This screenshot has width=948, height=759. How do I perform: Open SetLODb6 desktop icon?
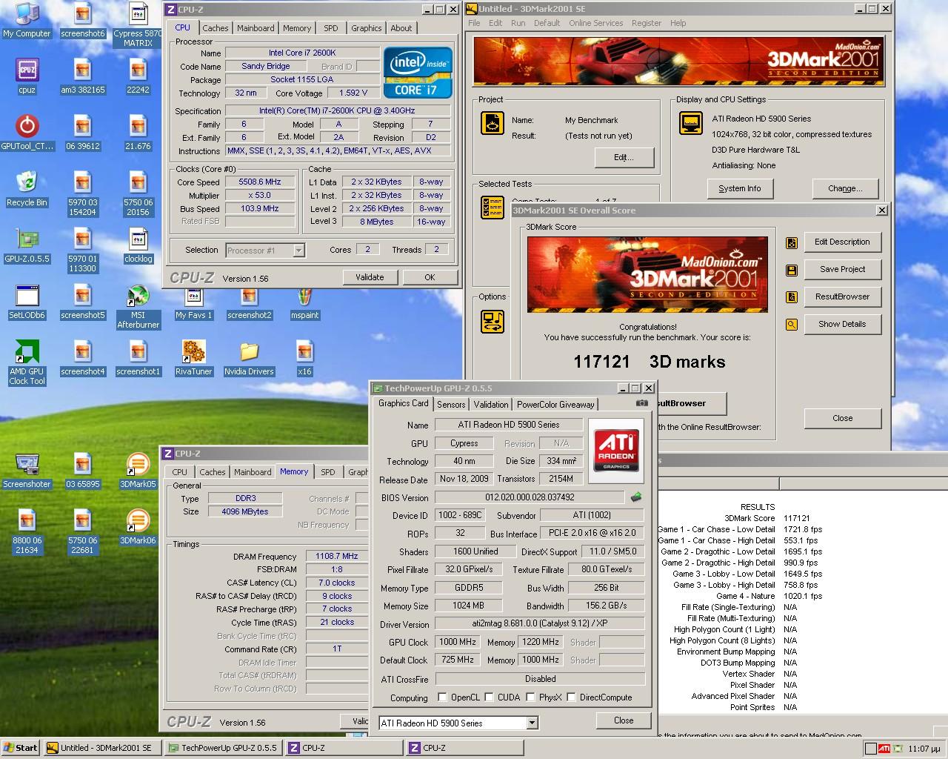[27, 302]
